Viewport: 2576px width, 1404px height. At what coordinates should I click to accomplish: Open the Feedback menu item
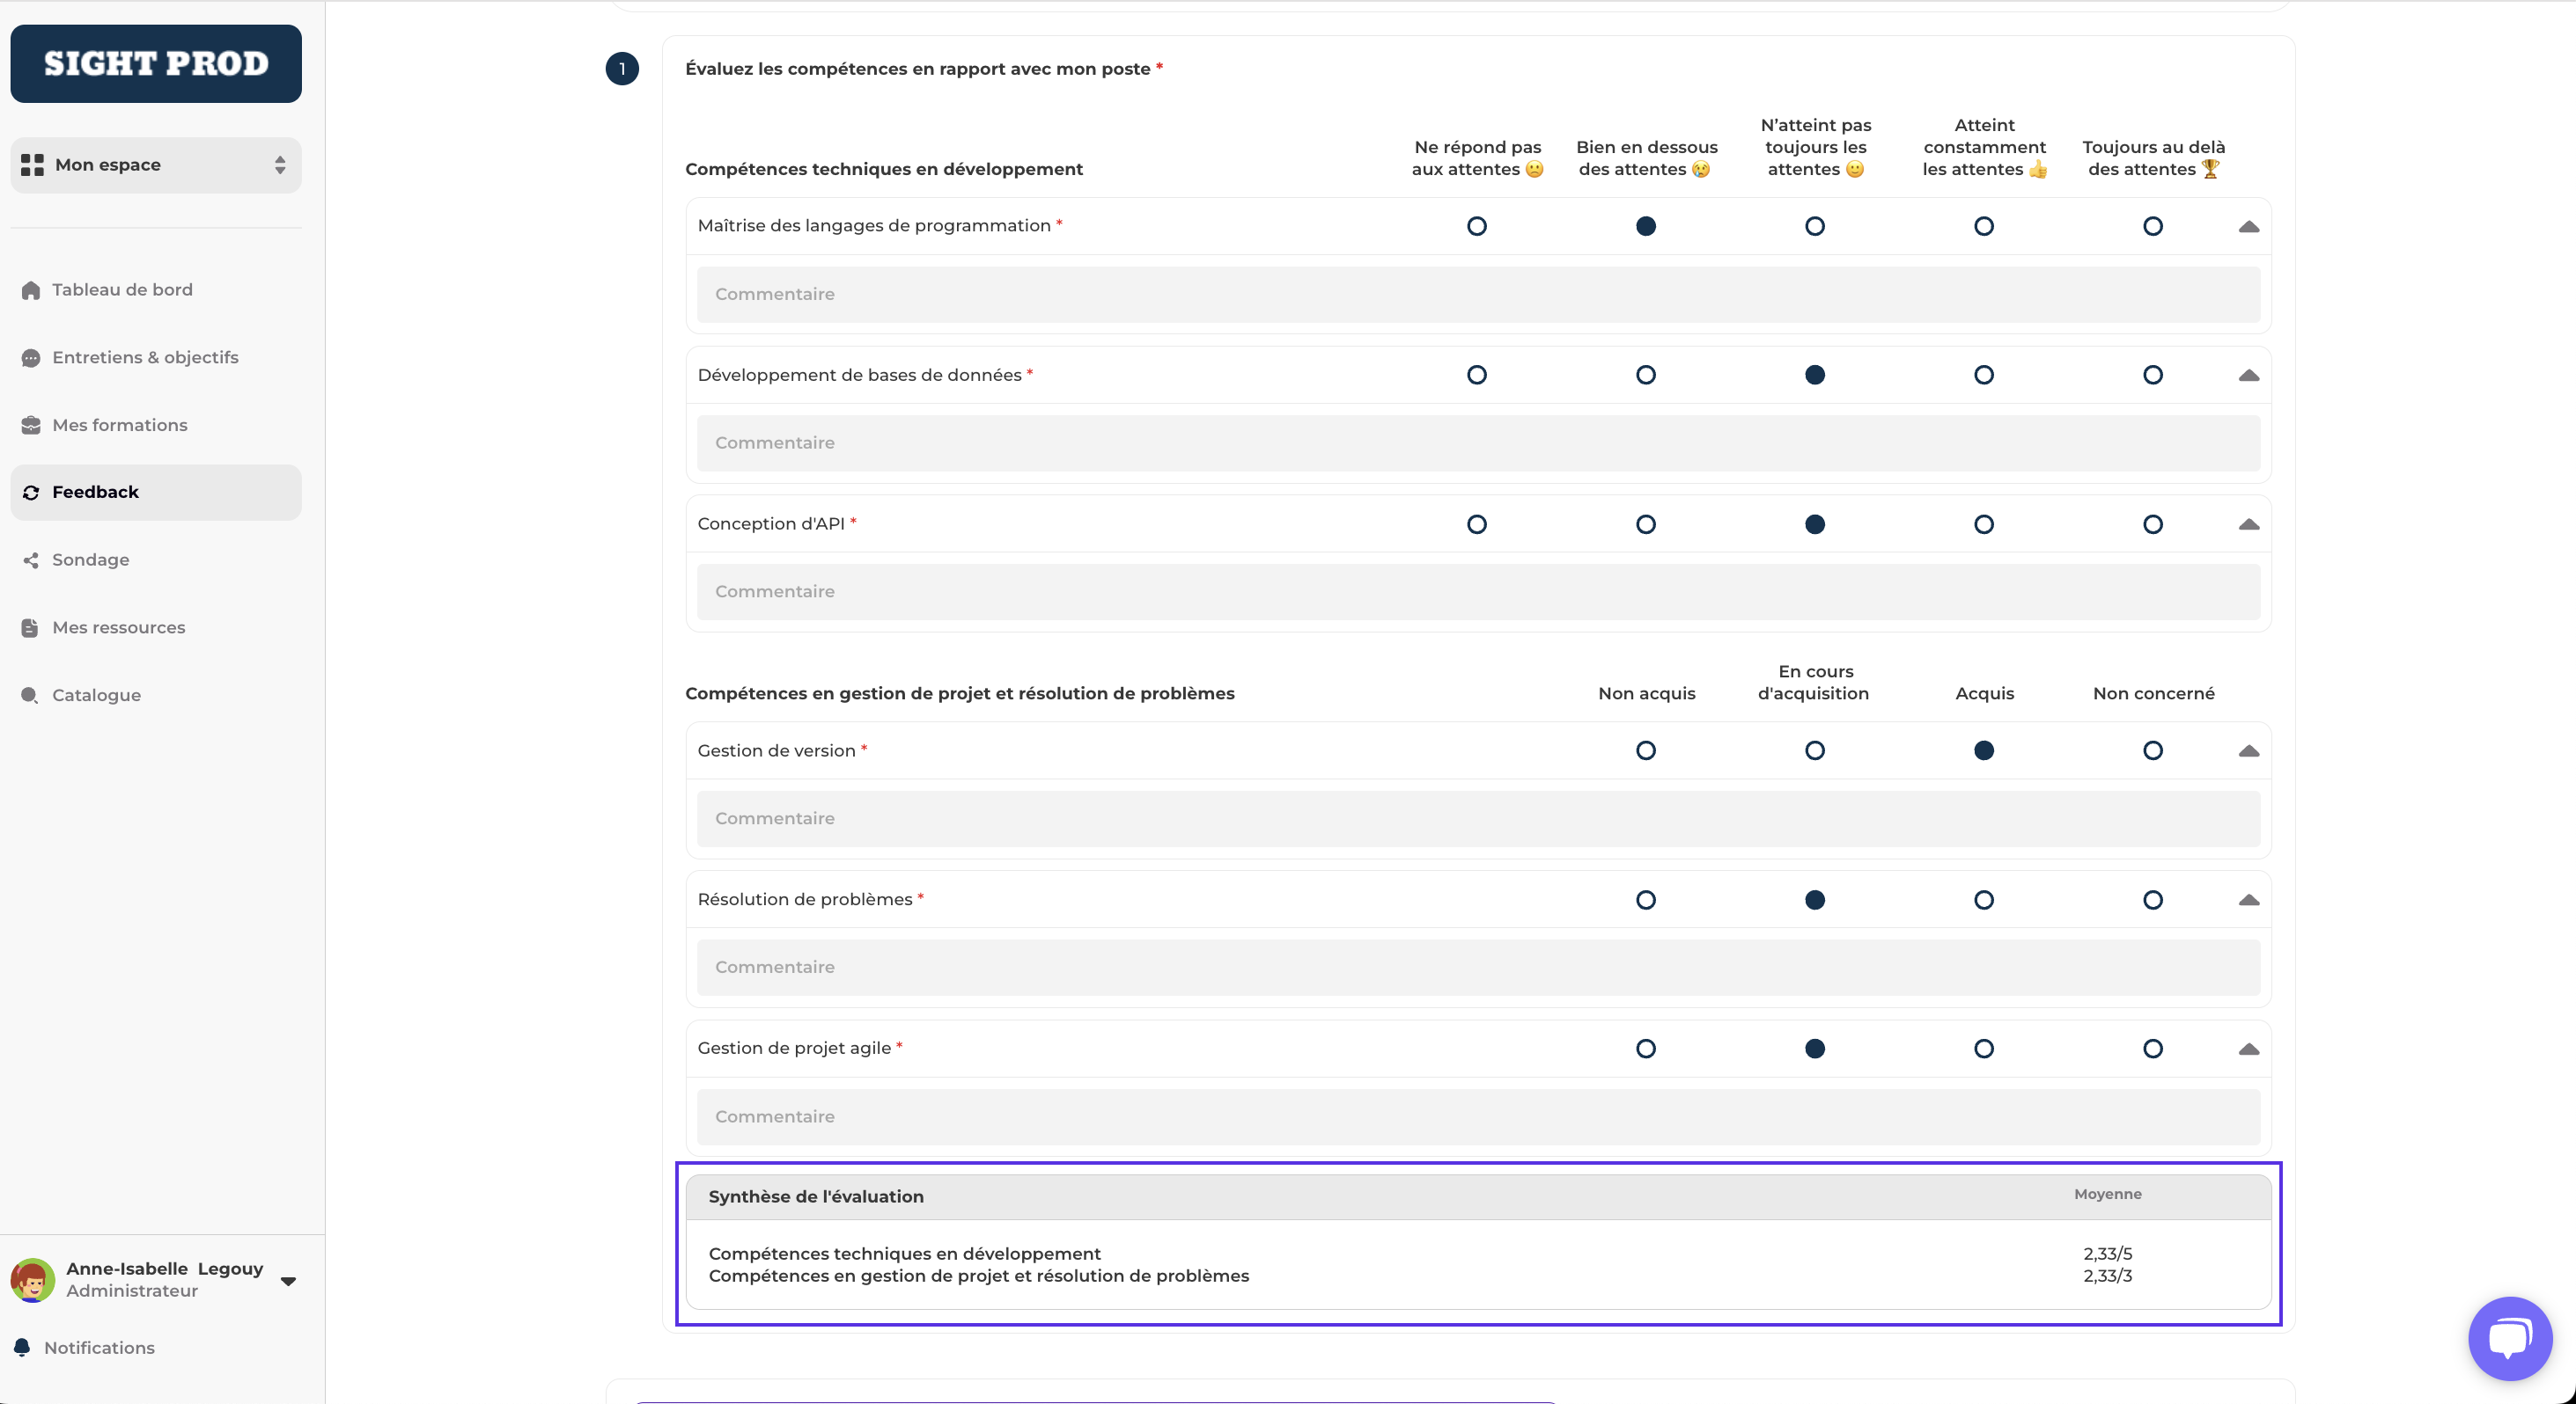[x=95, y=492]
